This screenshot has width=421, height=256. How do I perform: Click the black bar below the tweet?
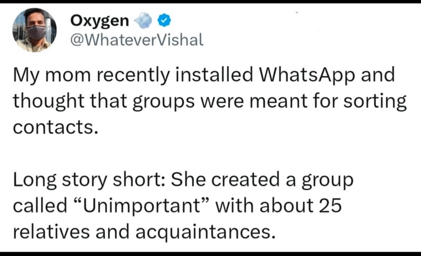[210, 254]
